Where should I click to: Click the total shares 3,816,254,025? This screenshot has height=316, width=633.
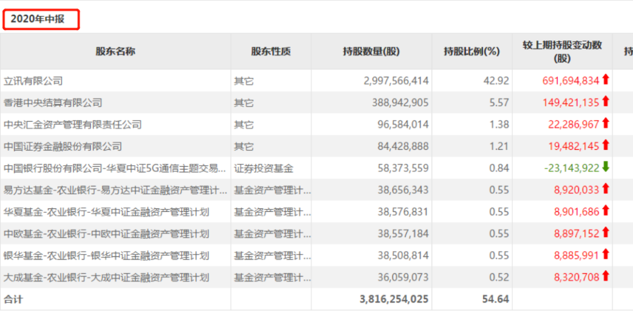[394, 299]
